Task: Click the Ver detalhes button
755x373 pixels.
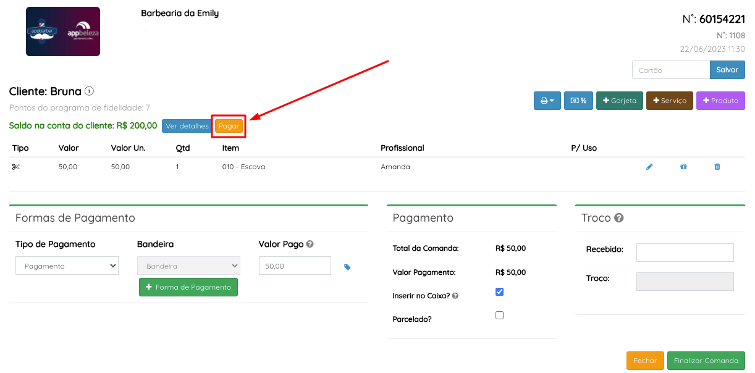Action: click(x=187, y=126)
